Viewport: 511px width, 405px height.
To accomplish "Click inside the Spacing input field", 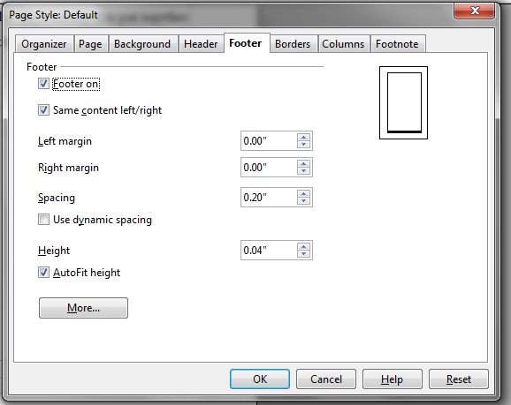I will click(269, 197).
